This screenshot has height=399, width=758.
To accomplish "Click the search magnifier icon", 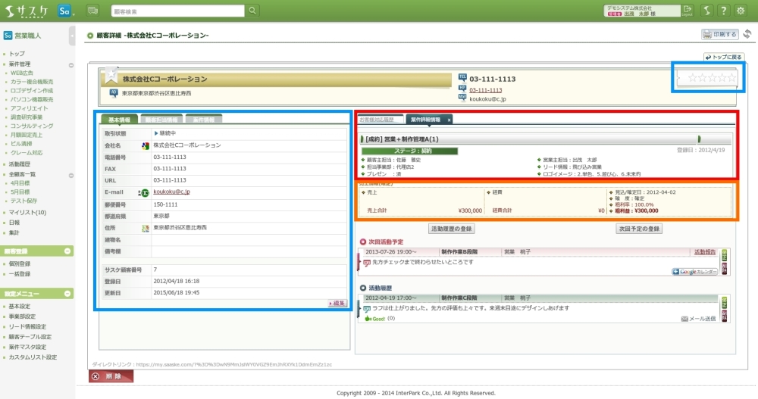I will click(x=252, y=11).
